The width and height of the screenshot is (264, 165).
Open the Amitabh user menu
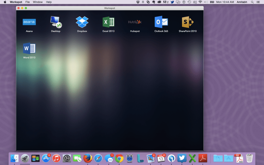tap(242, 2)
